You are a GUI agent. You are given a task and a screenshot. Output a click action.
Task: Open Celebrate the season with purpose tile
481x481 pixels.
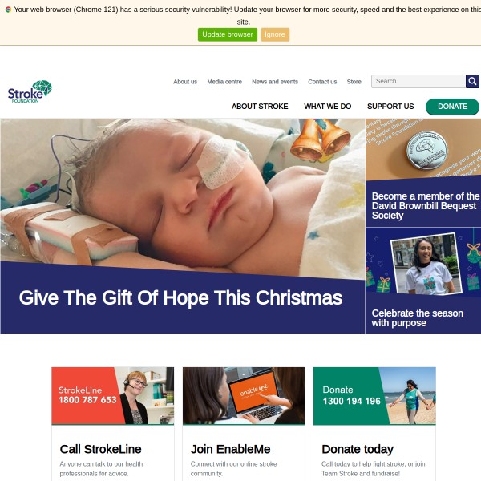pos(423,281)
